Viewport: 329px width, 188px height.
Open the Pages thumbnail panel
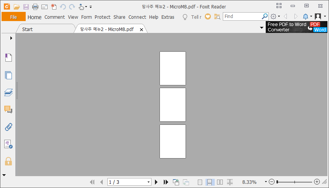pyautogui.click(x=8, y=75)
